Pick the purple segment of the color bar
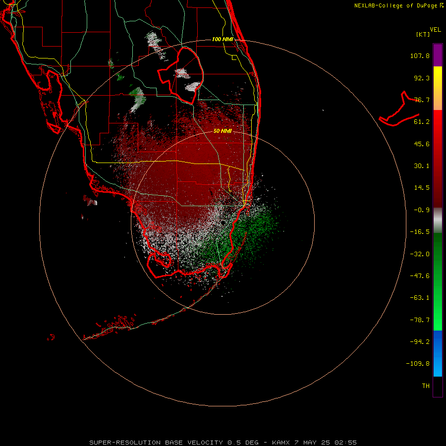The image size is (446, 446). pyautogui.click(x=438, y=55)
